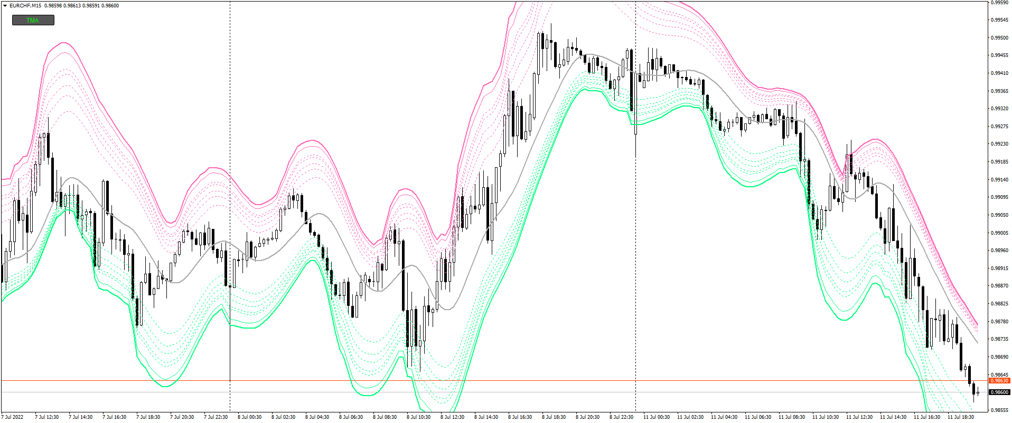Click the 0.98960 price scale label
The height and width of the screenshot is (423, 1012).
point(999,251)
